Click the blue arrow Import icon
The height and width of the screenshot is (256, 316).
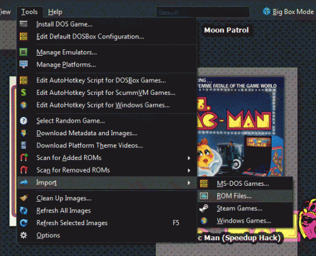[x=24, y=182]
